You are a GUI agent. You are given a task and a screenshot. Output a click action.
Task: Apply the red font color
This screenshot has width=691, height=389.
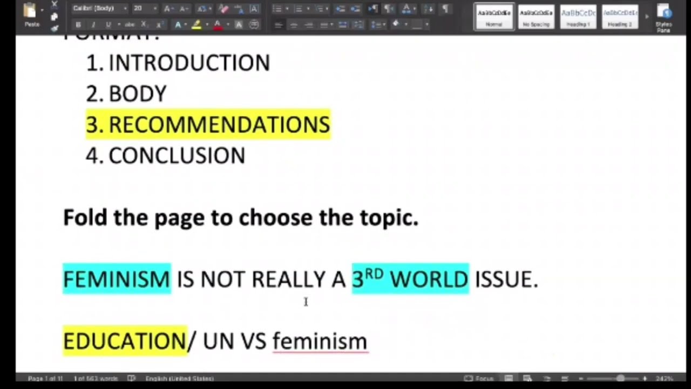[218, 25]
